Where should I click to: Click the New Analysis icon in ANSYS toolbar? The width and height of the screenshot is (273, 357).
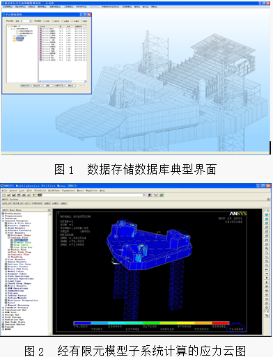coord(3,195)
